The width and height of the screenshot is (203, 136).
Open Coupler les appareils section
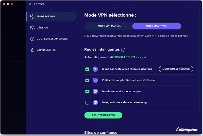[52, 39]
